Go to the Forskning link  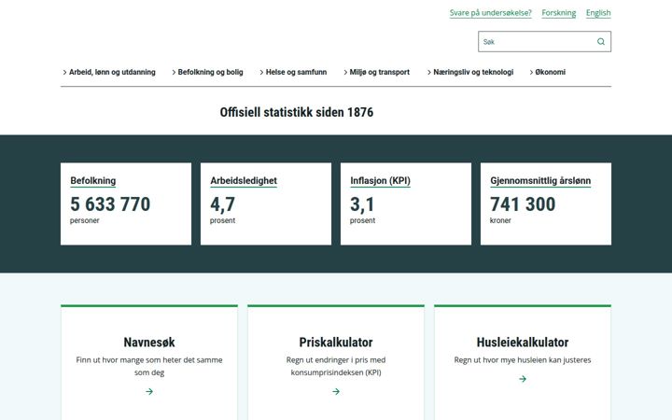point(559,13)
